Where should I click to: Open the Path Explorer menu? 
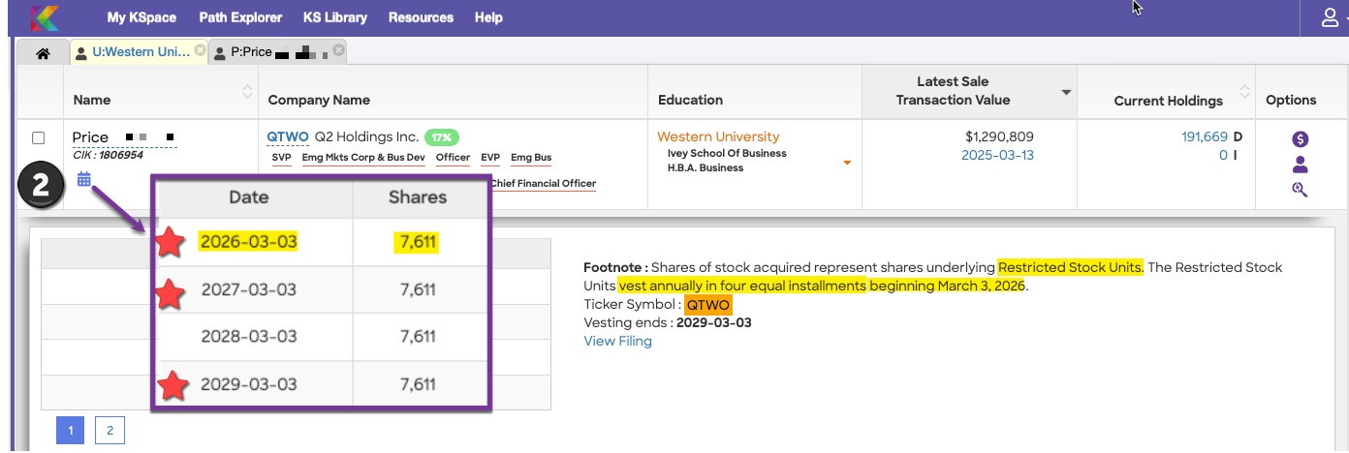(240, 17)
